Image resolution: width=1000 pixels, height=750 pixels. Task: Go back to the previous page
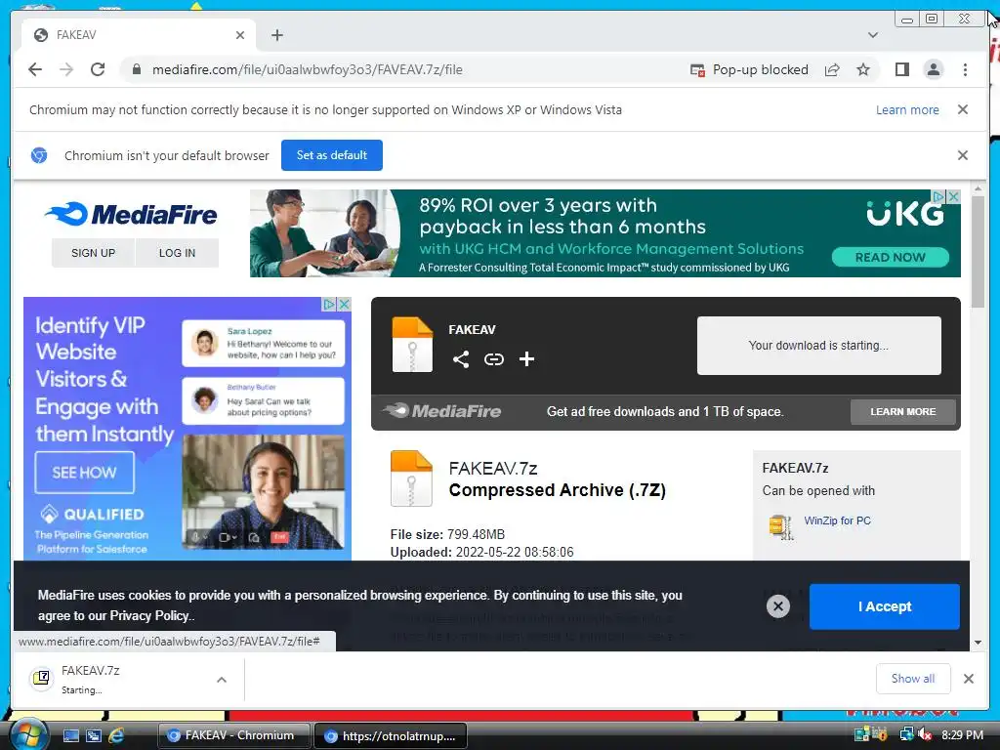(x=35, y=69)
